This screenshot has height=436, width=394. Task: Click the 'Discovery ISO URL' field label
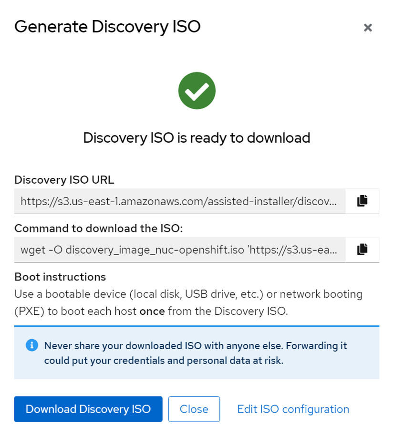tap(64, 180)
